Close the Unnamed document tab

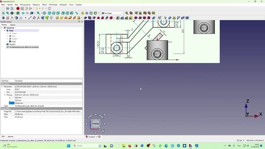[99, 137]
